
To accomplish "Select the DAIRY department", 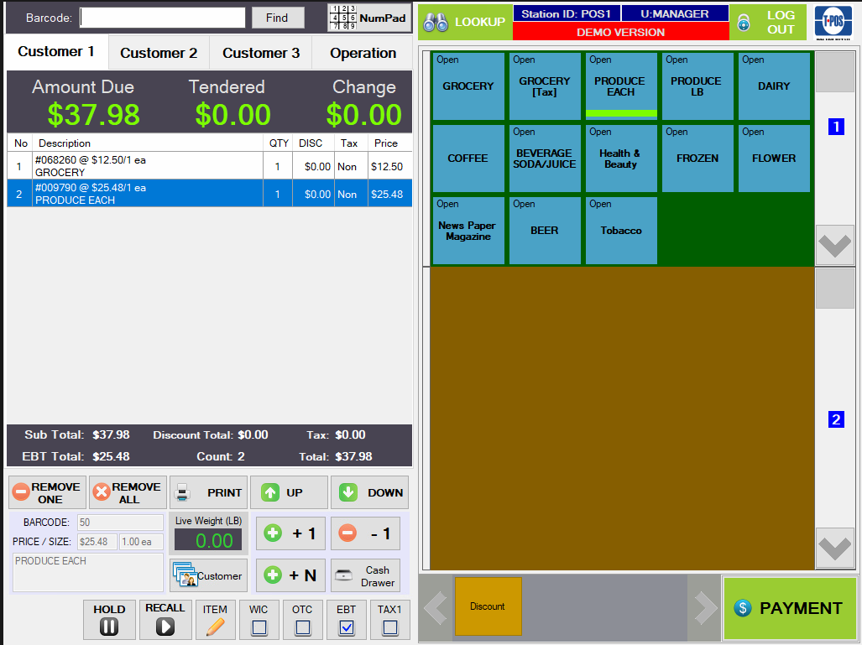I will 774,86.
